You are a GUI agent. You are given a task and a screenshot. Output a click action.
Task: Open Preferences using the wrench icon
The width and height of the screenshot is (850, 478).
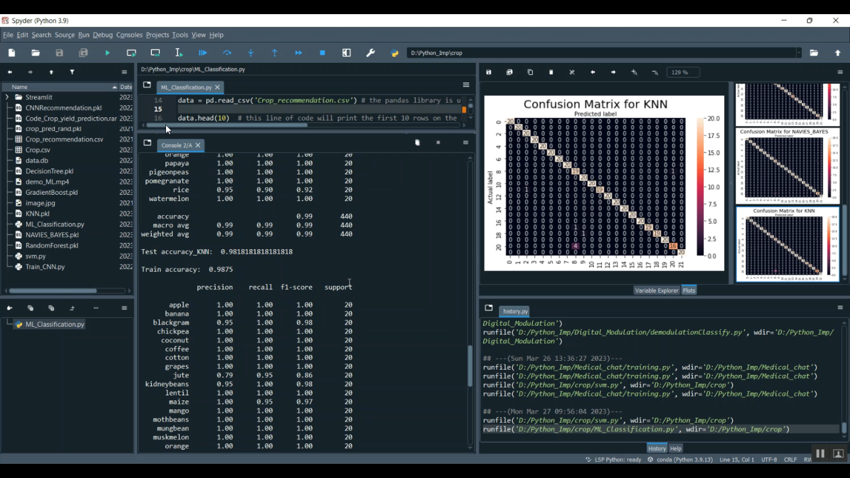coord(371,53)
